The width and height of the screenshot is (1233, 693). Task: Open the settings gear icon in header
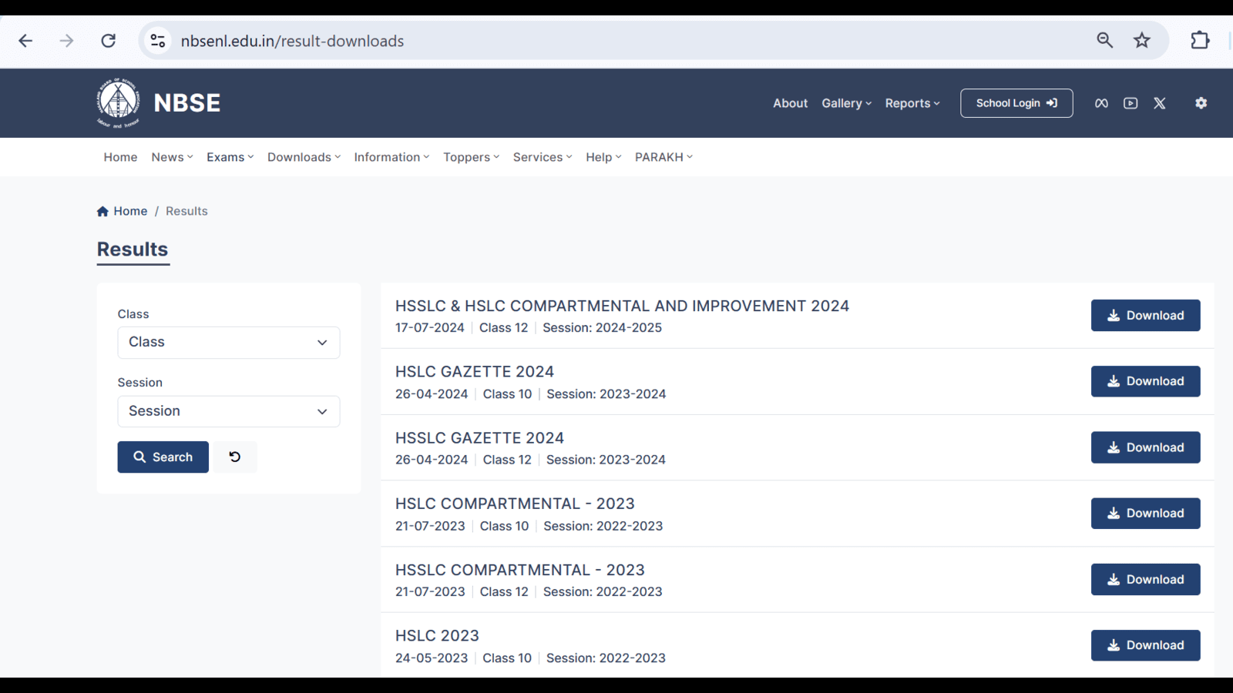1201,103
